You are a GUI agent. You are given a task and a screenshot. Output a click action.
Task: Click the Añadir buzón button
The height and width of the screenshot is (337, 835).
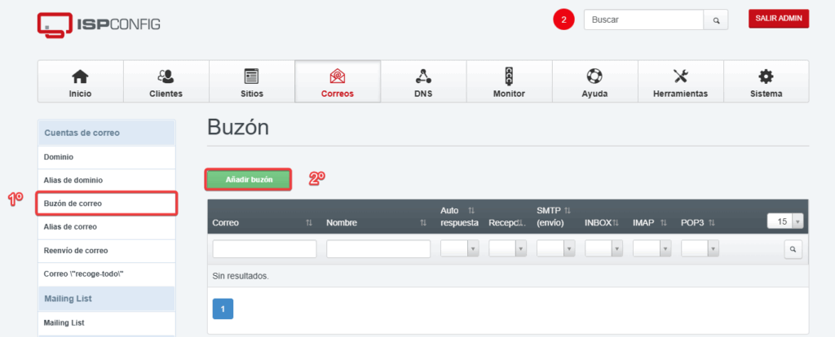[x=249, y=180]
